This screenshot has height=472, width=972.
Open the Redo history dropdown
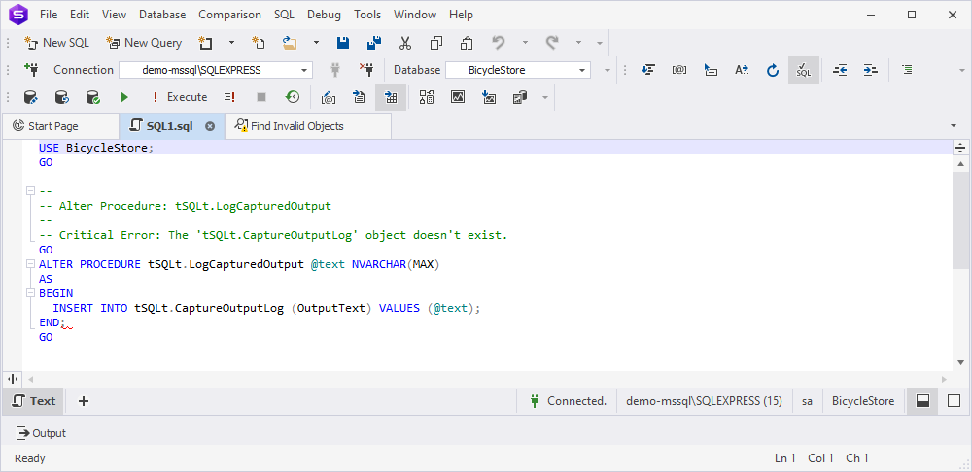[578, 43]
